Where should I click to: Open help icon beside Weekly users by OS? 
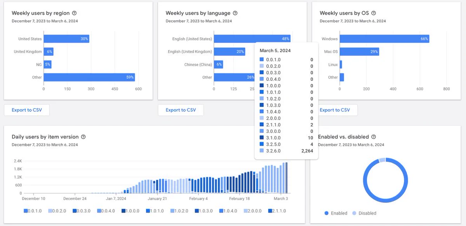point(374,13)
